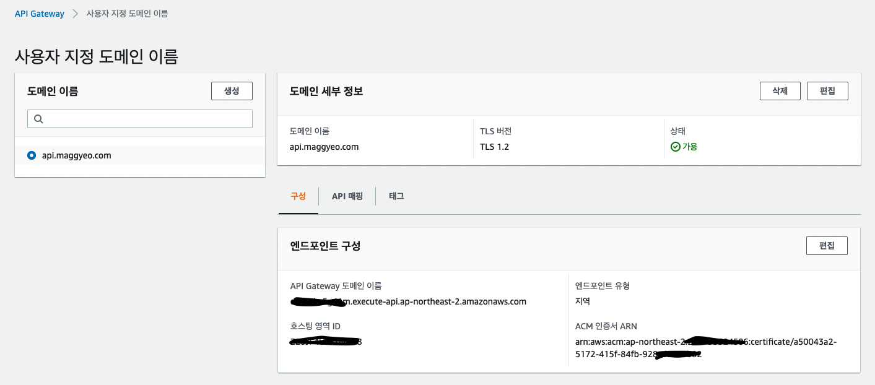875x385 pixels.
Task: Switch to the 구성 tab
Action: (x=298, y=196)
